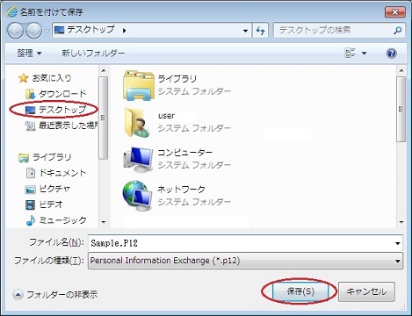Image resolution: width=412 pixels, height=316 pixels.
Task: Open recent locations dropdown beside the nav arrows
Action: [x=47, y=31]
